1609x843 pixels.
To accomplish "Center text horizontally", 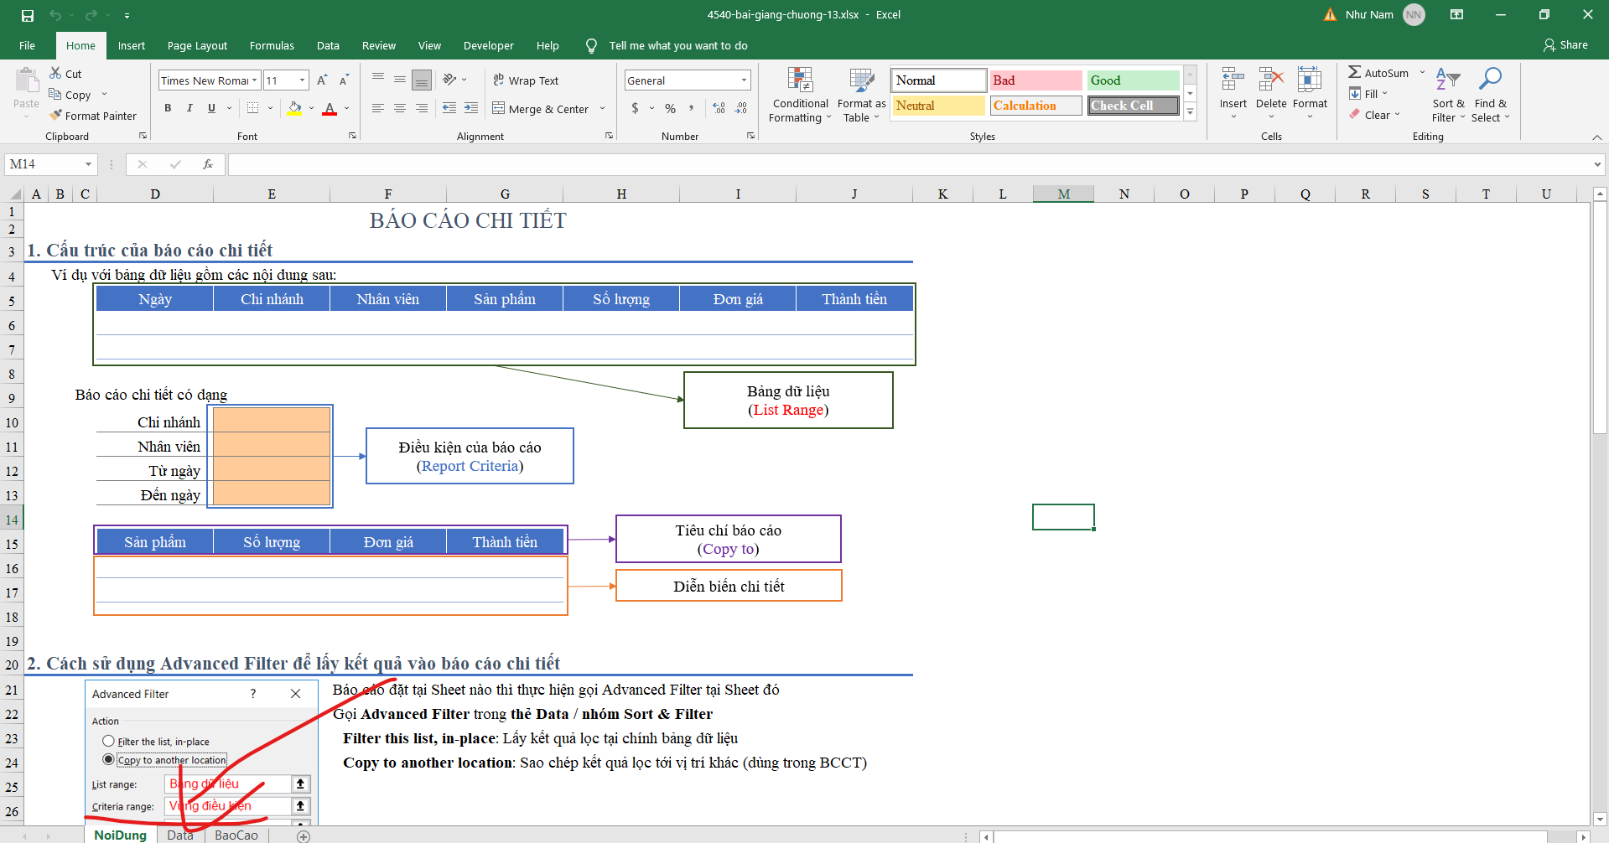I will point(400,108).
